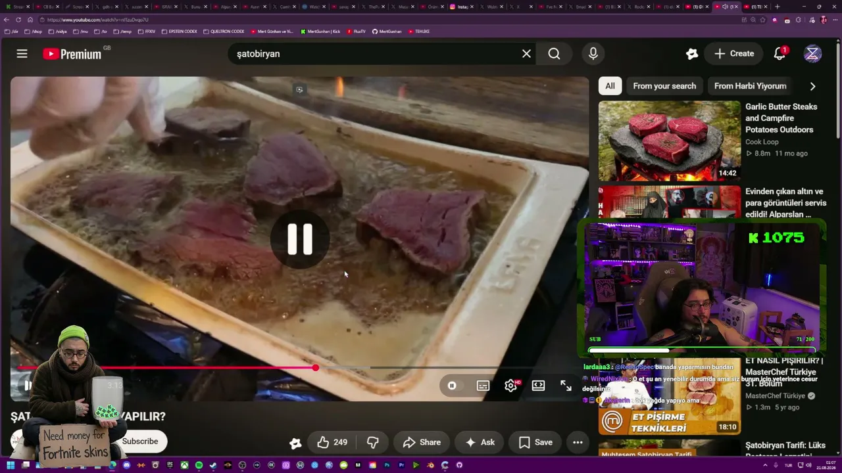Like the video with 249 likes
Image resolution: width=842 pixels, height=473 pixels.
click(332, 443)
